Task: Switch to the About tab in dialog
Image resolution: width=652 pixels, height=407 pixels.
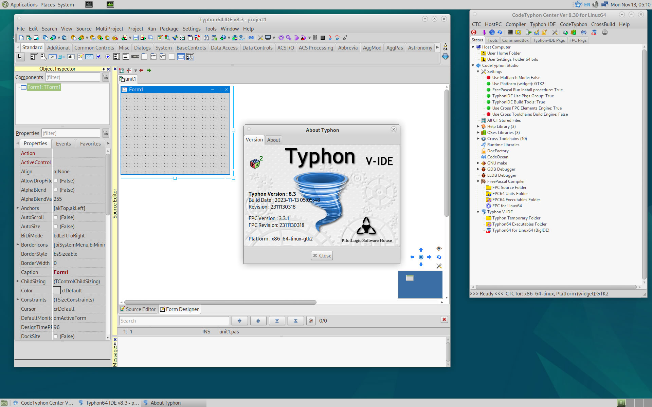Action: (x=273, y=140)
